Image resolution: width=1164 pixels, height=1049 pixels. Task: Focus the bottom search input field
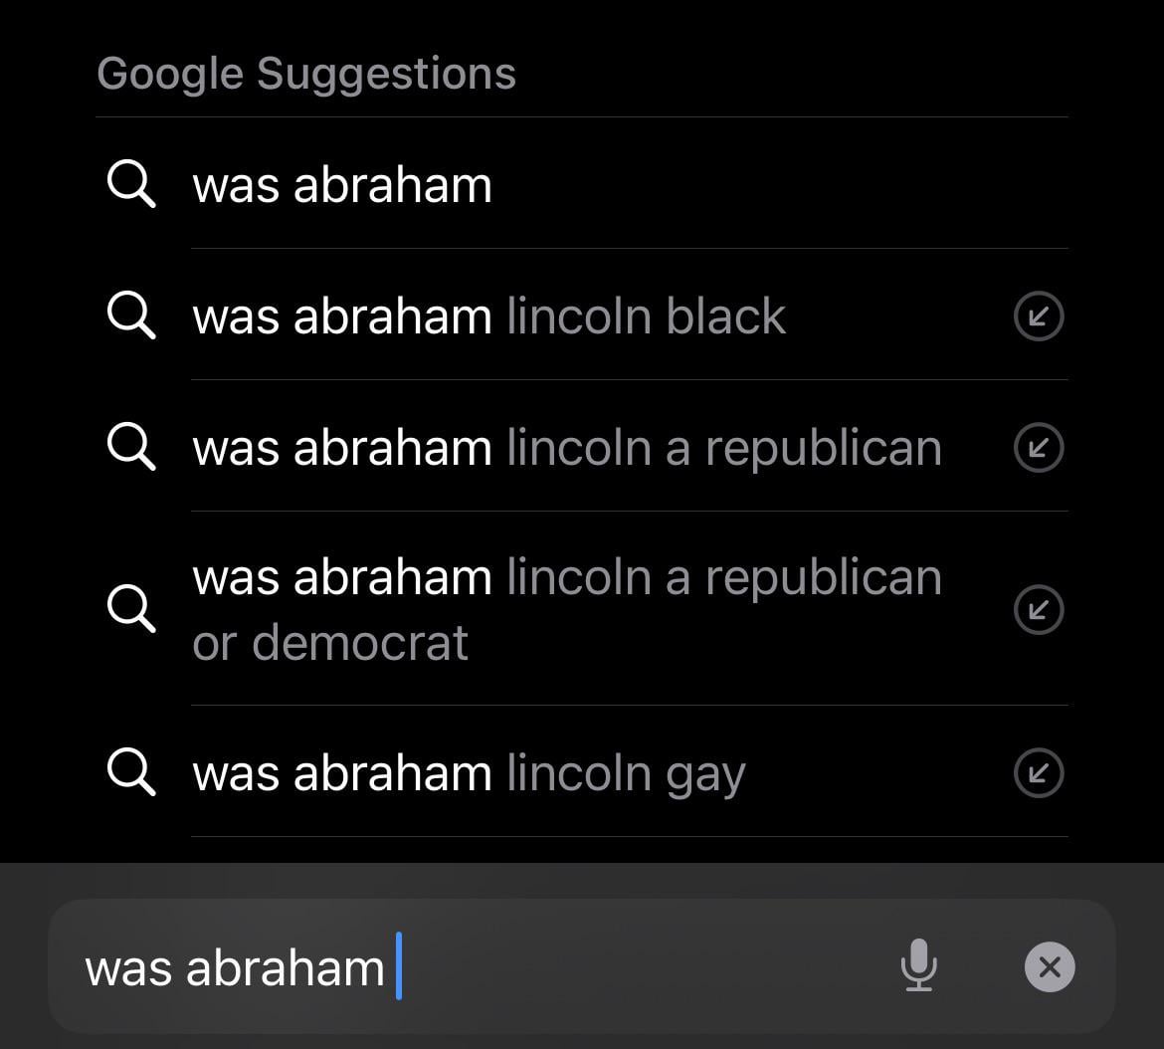597,966
